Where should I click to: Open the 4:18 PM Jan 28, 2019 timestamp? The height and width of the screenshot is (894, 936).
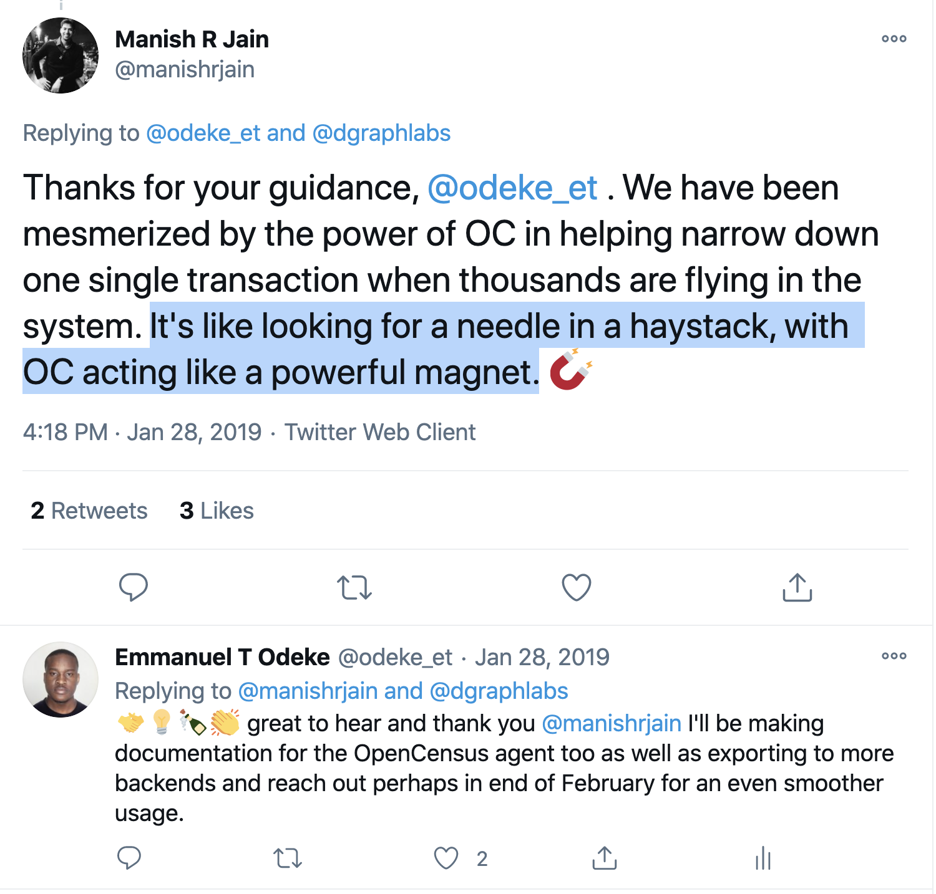pos(142,432)
